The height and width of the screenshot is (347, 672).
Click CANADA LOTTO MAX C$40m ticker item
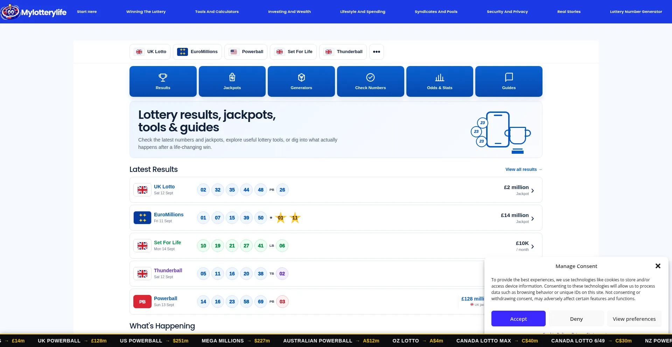click(x=497, y=341)
